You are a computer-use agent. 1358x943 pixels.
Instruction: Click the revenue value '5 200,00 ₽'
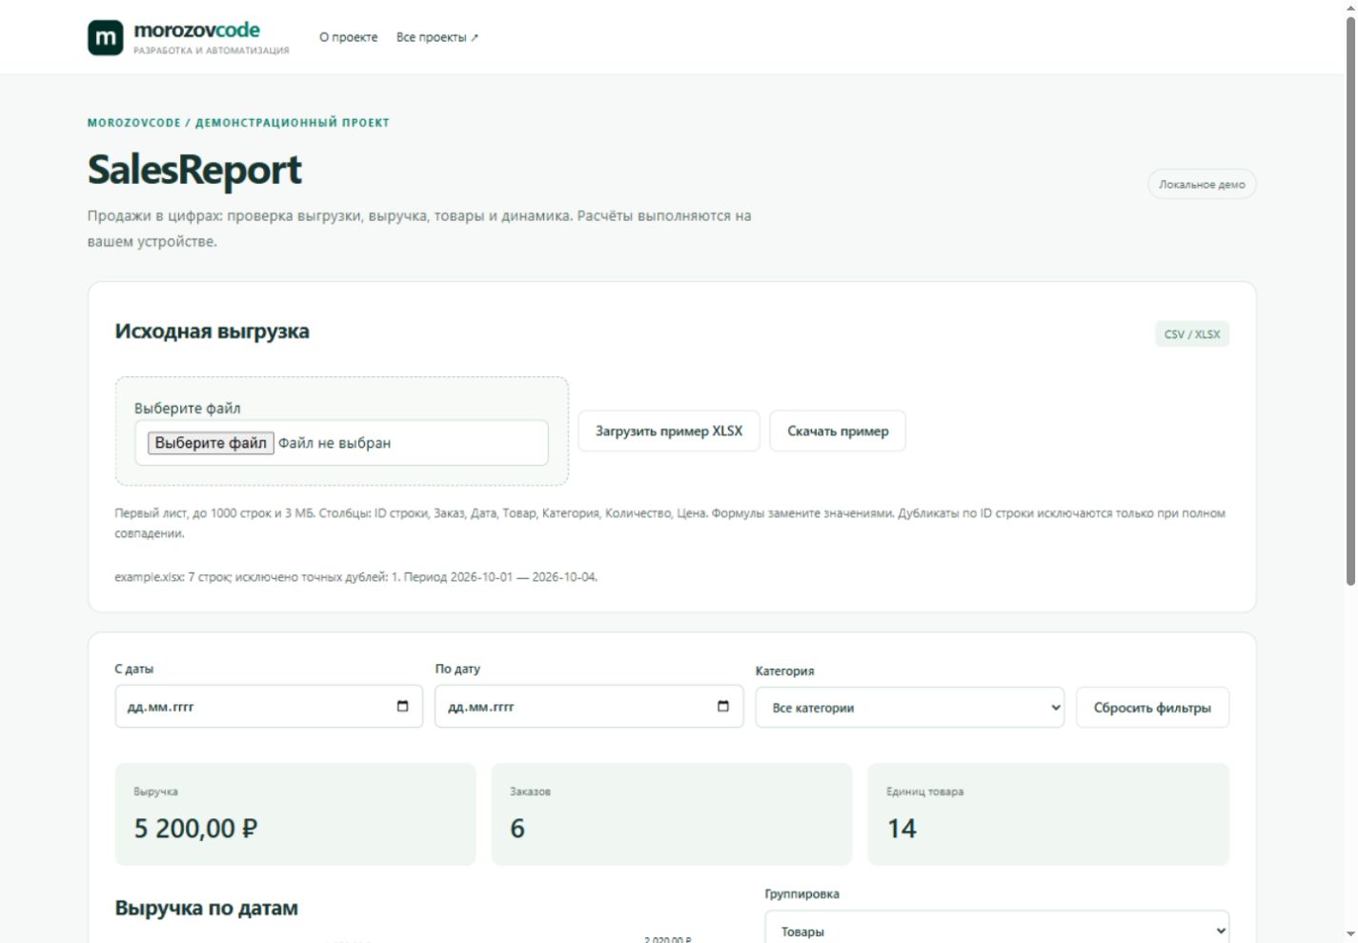(x=195, y=829)
